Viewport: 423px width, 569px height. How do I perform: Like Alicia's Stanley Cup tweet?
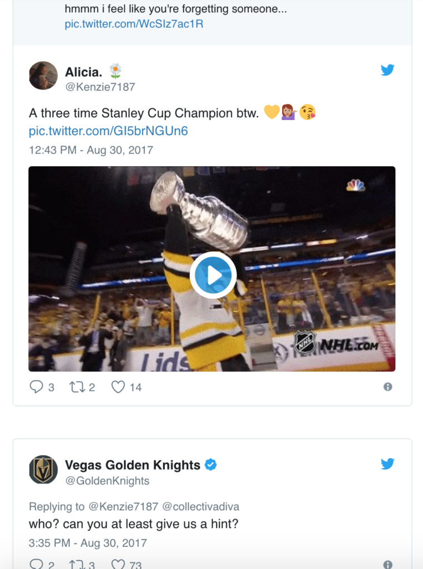click(x=118, y=387)
